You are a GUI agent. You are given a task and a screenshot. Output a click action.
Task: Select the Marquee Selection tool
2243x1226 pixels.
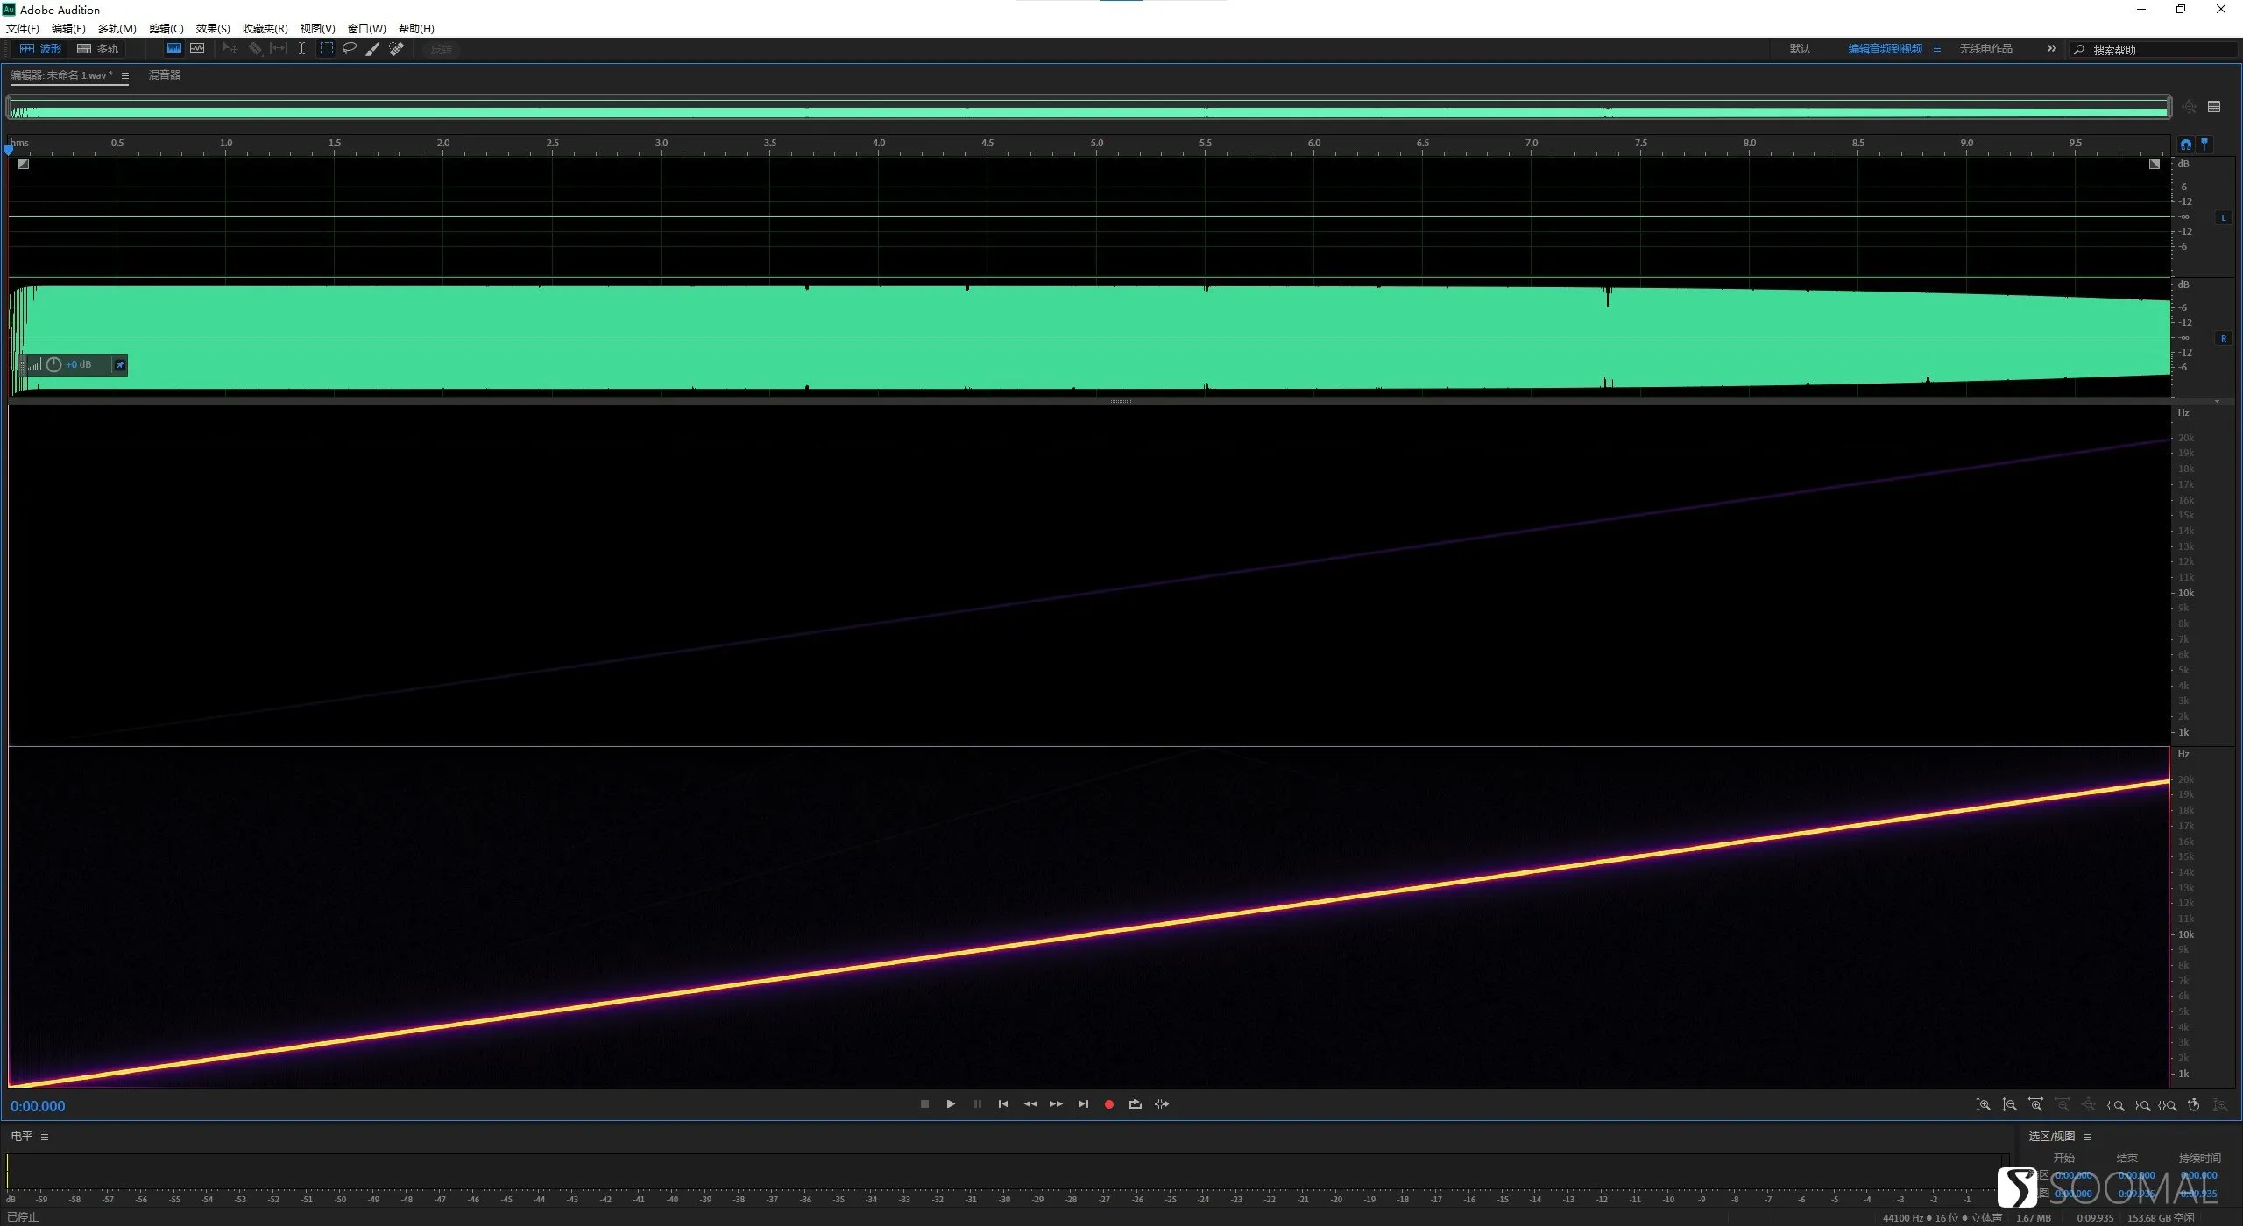(326, 49)
